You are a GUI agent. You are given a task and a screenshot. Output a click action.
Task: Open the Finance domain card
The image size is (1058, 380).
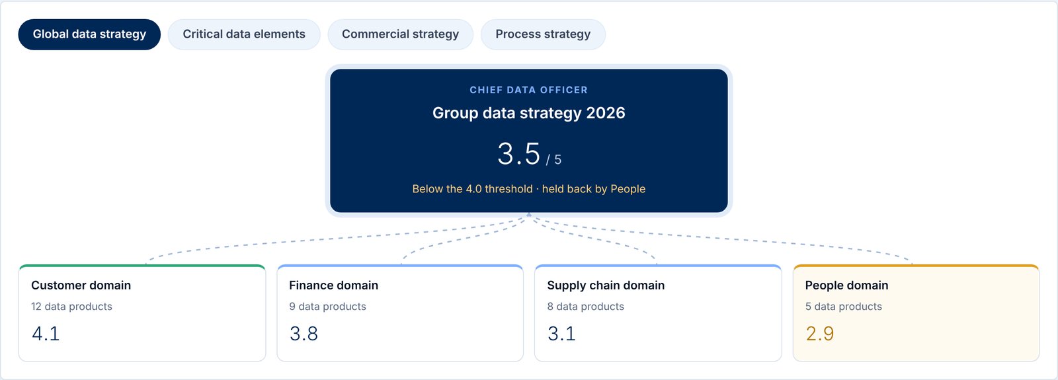400,313
